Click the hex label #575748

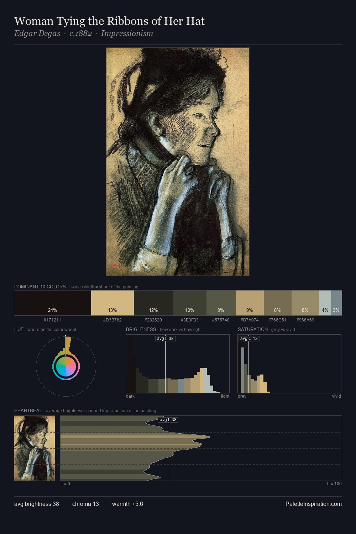[x=221, y=320]
